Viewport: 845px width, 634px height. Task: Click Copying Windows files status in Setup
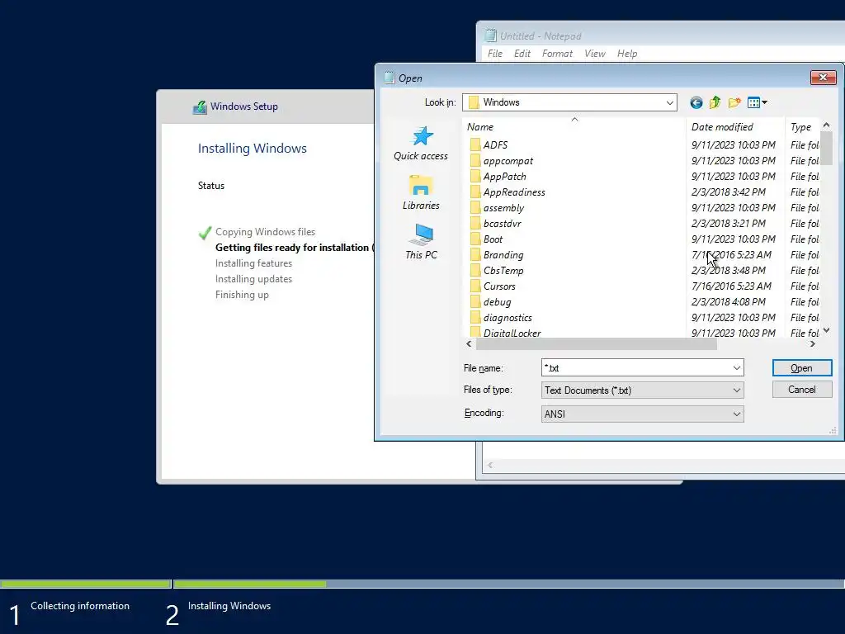(x=265, y=232)
